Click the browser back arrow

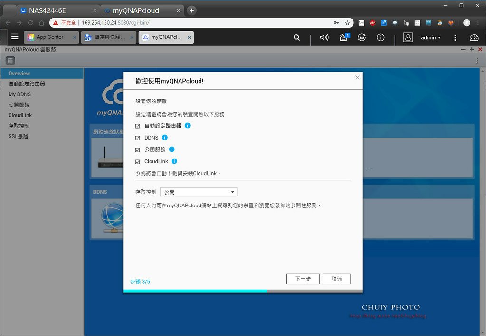point(8,23)
